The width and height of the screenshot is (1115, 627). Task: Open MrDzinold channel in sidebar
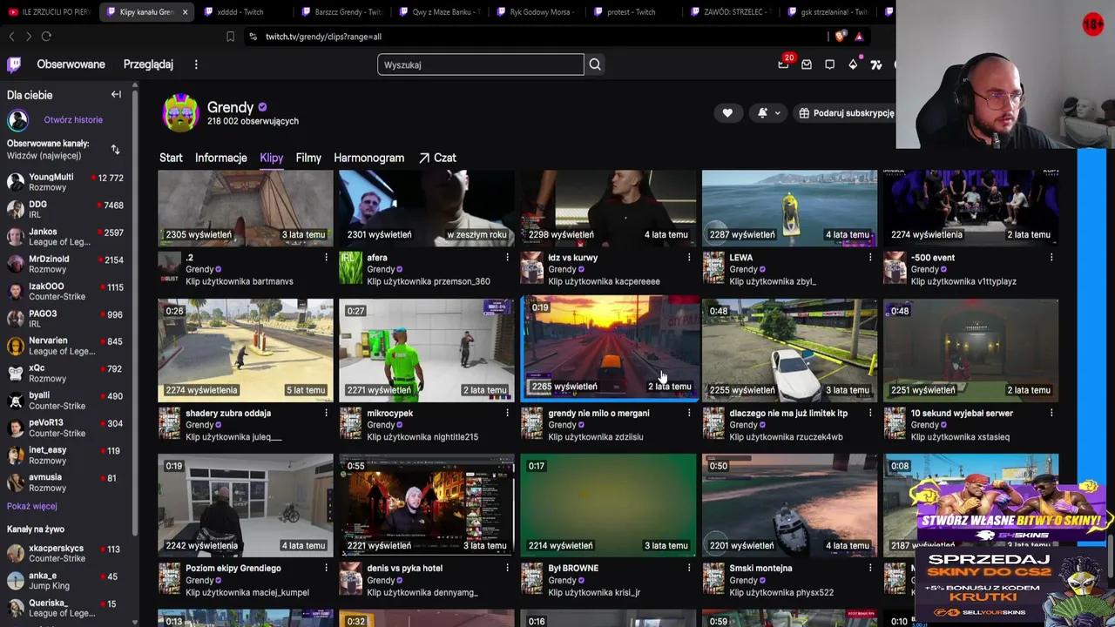pos(65,264)
